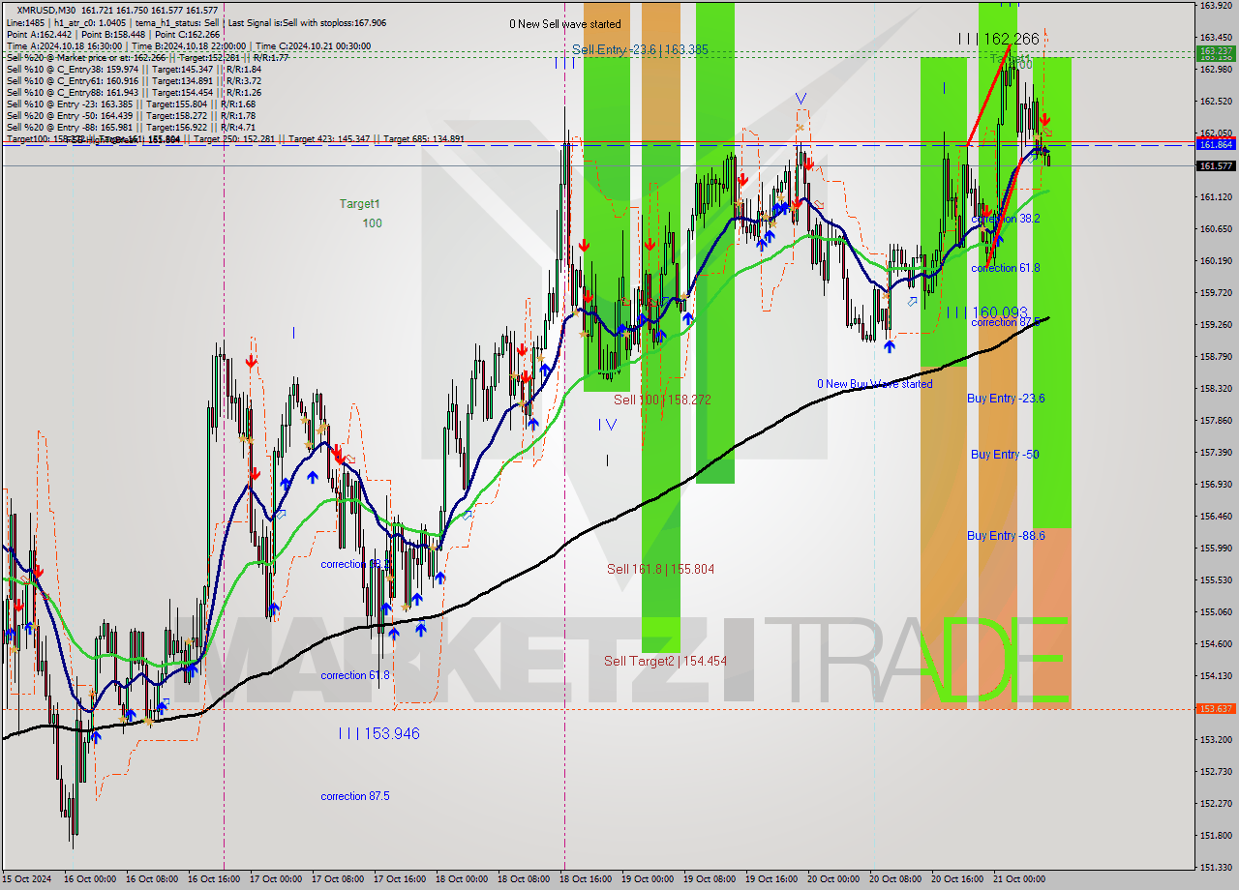Viewport: 1239px width, 890px height.
Task: Click the 'Sell Target2 | 154.454' label
Action: tap(665, 661)
